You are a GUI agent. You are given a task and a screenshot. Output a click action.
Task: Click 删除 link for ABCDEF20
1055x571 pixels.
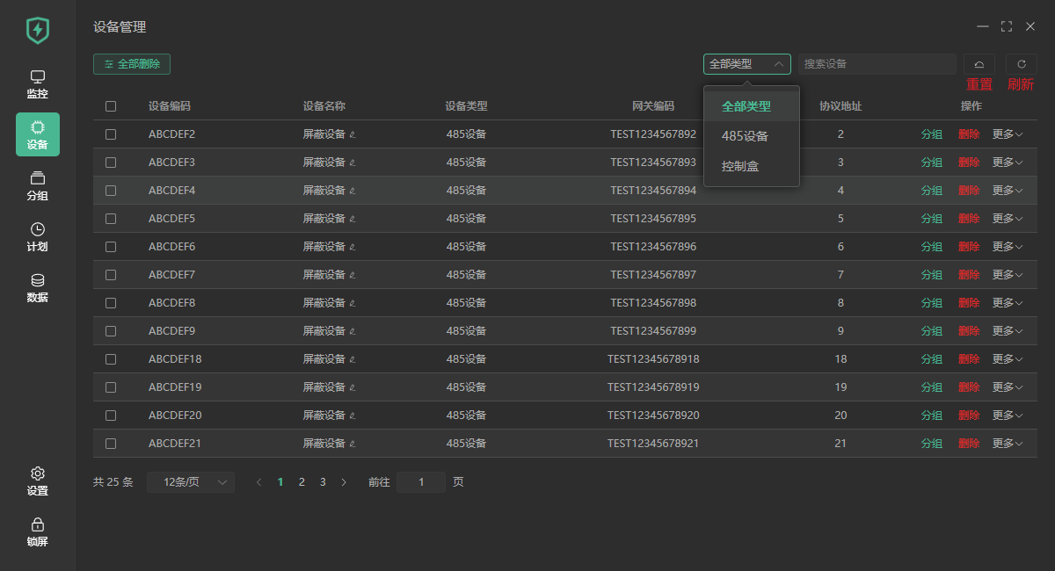(x=969, y=416)
